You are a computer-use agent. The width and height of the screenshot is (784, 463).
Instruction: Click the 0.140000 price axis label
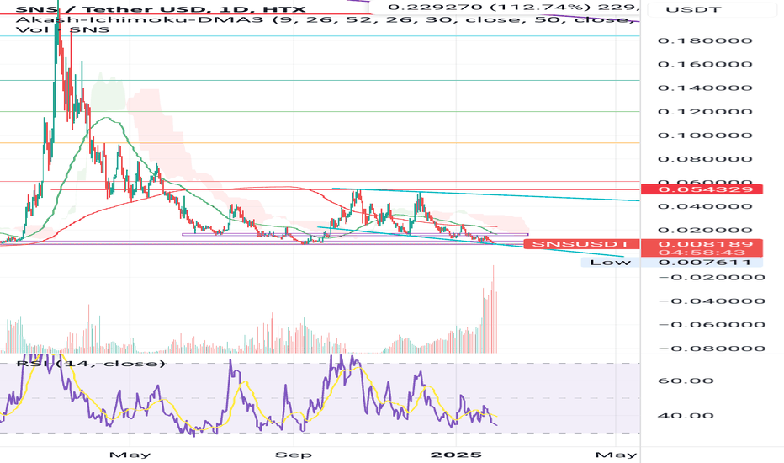(x=705, y=88)
